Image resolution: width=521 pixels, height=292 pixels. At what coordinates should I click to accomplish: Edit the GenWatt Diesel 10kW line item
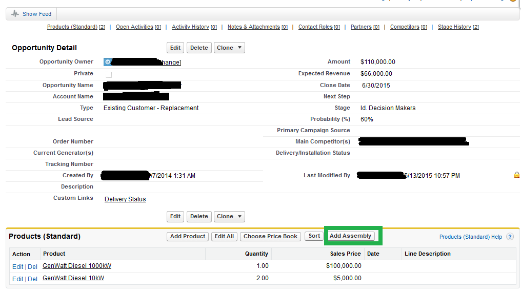(17, 279)
